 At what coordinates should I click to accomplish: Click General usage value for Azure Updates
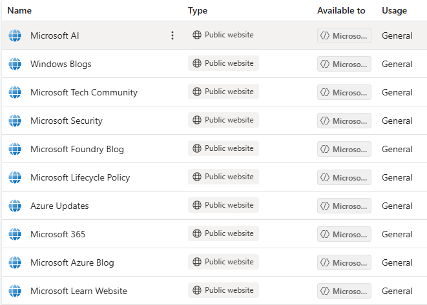pos(397,206)
